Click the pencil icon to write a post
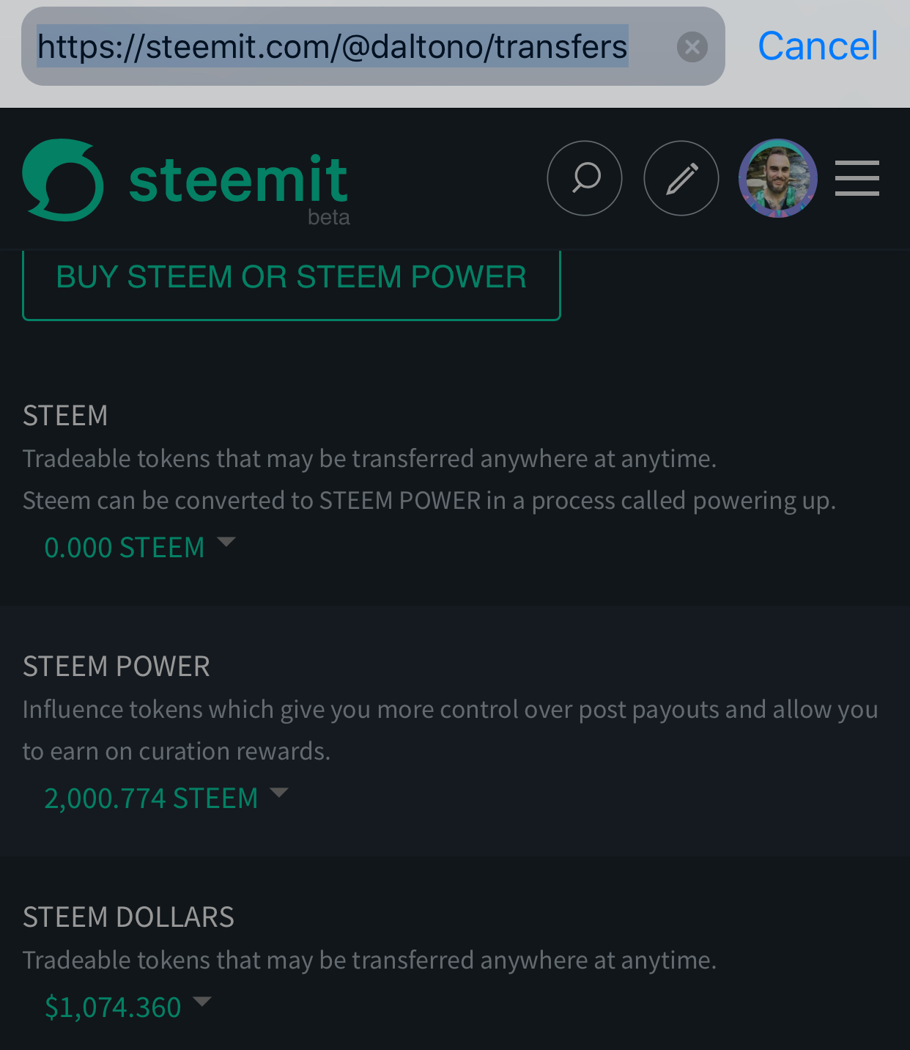 681,178
